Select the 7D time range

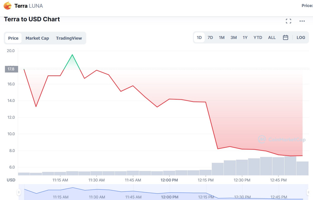(x=210, y=37)
